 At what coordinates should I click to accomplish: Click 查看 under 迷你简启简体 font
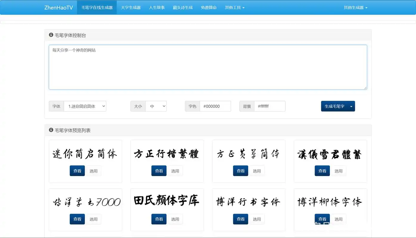[x=77, y=170]
